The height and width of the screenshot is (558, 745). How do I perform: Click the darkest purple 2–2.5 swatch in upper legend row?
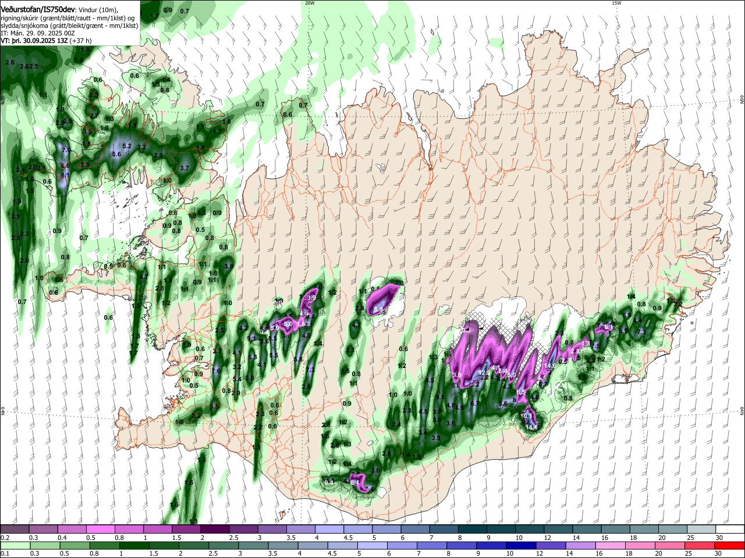214,530
